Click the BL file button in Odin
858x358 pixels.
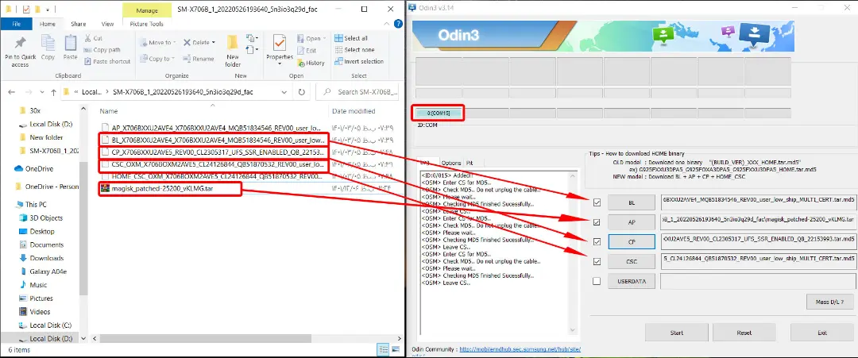point(632,202)
